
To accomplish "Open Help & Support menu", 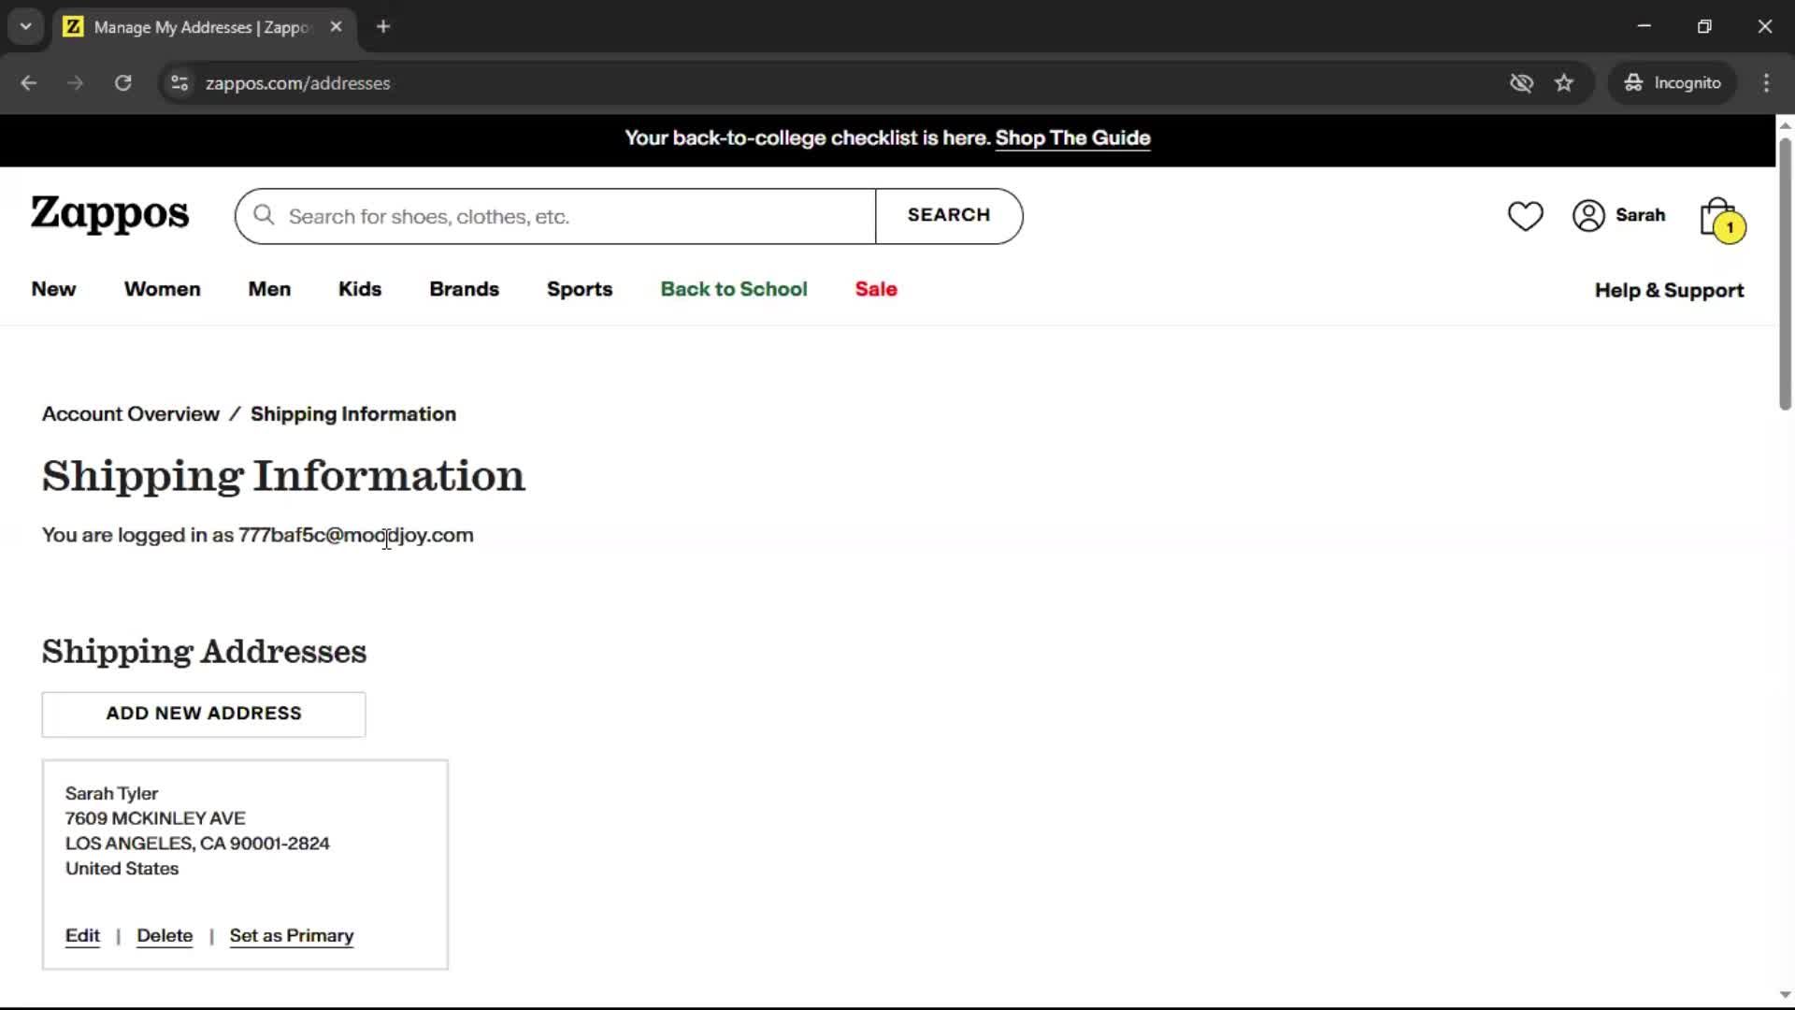I will tap(1669, 290).
